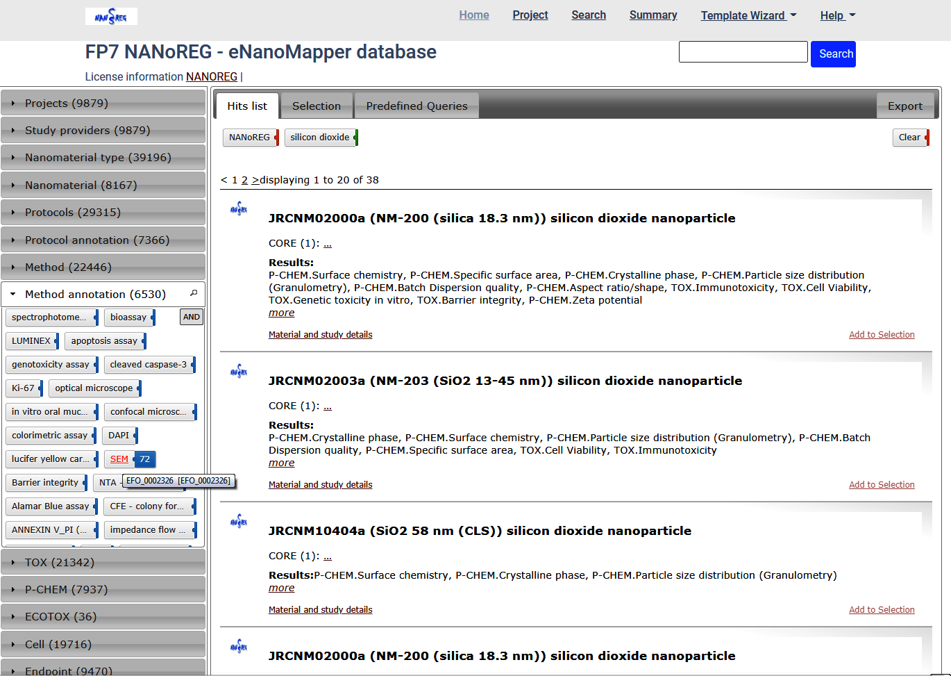This screenshot has height=676, width=951.
Task: Click the magnifier icon in Method annotation
Action: pyautogui.click(x=194, y=293)
